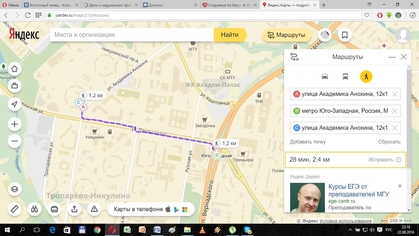Open a new browser tab
This screenshot has height=236, width=419.
click(x=324, y=5)
